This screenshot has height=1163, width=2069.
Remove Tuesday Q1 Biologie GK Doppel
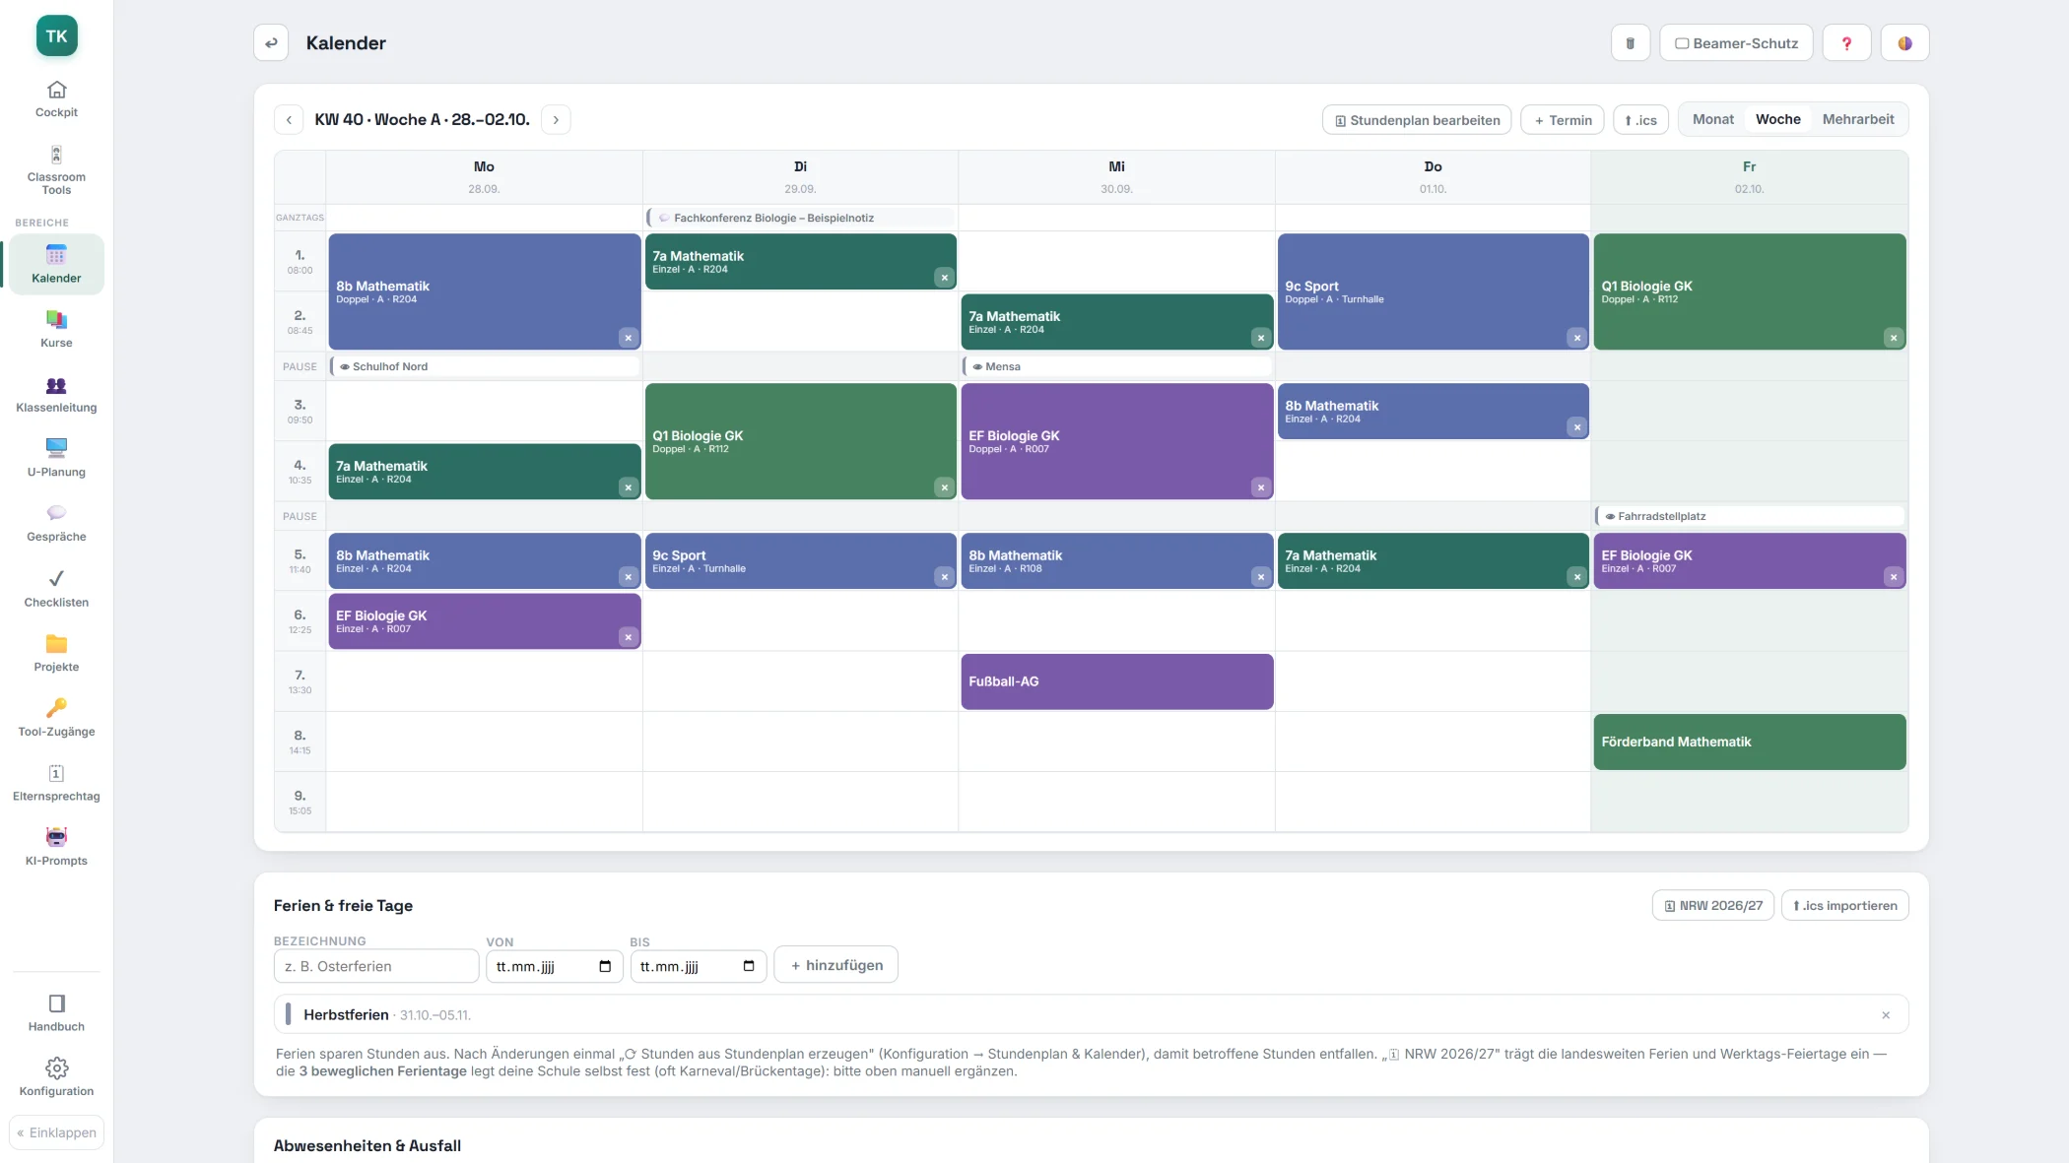(945, 487)
